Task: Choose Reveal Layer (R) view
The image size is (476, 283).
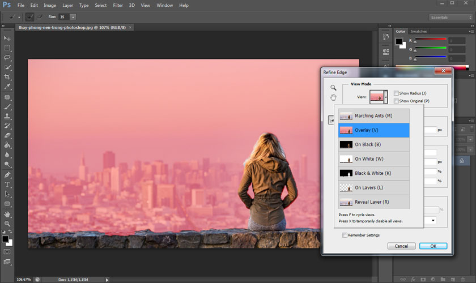Action: click(373, 202)
